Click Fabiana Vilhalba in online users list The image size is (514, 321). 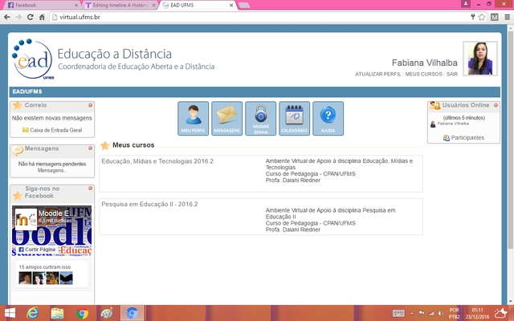(453, 124)
